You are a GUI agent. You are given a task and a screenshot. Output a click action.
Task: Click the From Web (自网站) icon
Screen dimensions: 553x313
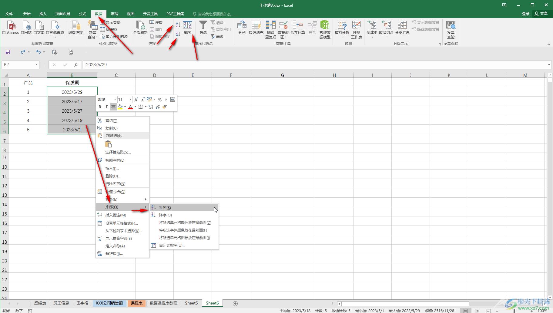coord(26,28)
